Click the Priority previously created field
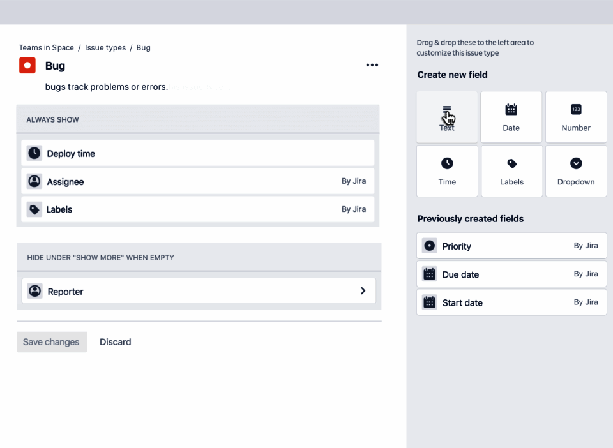Image resolution: width=613 pixels, height=448 pixels. [x=511, y=246]
